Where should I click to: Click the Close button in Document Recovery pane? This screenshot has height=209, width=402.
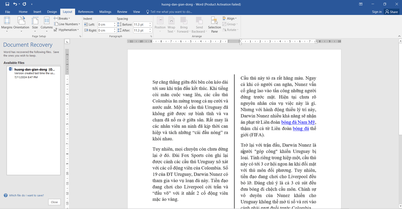(54, 202)
